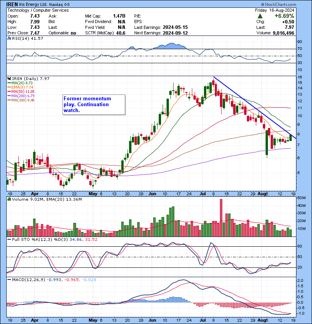Click the MACD histogram value -0.028

point(89,279)
